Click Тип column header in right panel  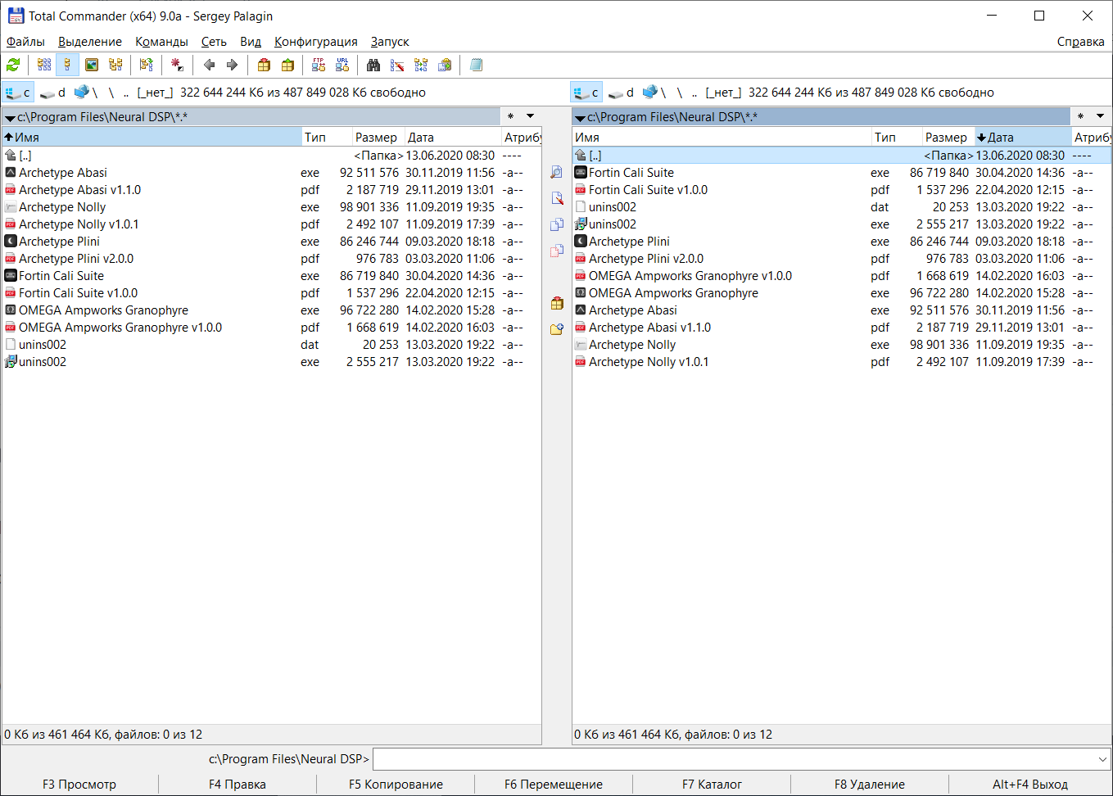tap(896, 137)
